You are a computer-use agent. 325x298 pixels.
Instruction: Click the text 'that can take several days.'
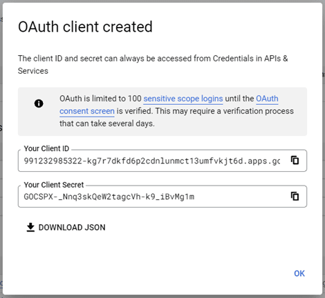pyautogui.click(x=107, y=123)
